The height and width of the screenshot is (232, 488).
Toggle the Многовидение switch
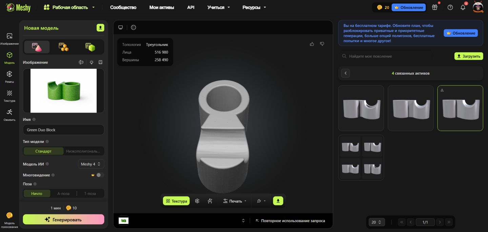click(x=100, y=175)
